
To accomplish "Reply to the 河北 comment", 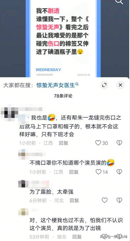I will pyautogui.click(x=74, y=200).
